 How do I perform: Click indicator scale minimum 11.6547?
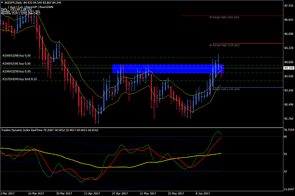[x=289, y=189]
